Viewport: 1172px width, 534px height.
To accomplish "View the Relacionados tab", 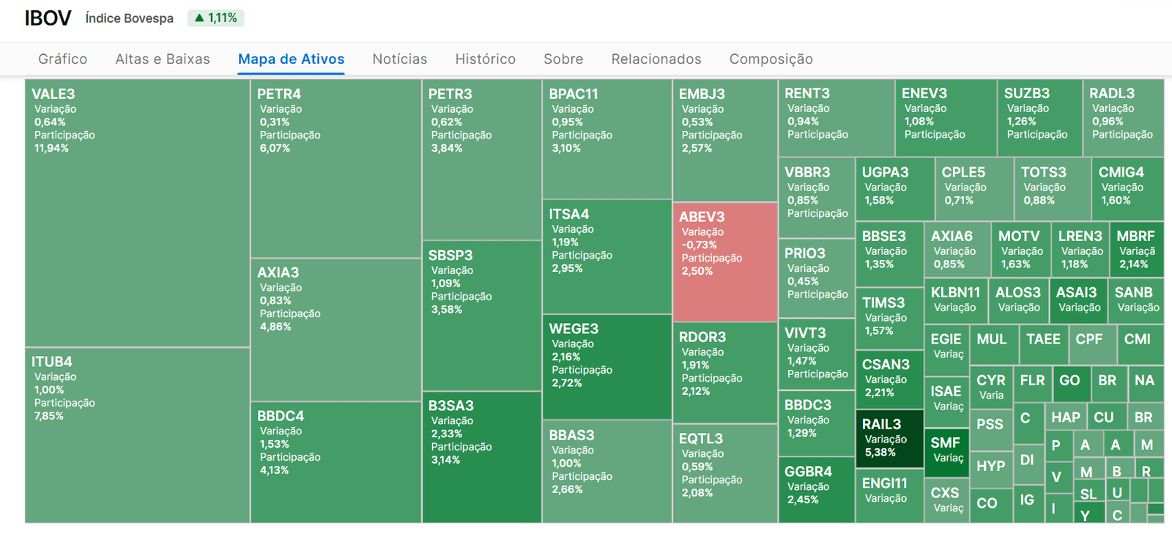I will (x=656, y=59).
